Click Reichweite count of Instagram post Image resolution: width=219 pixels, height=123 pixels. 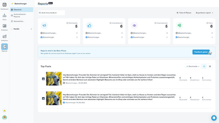coord(180,78)
